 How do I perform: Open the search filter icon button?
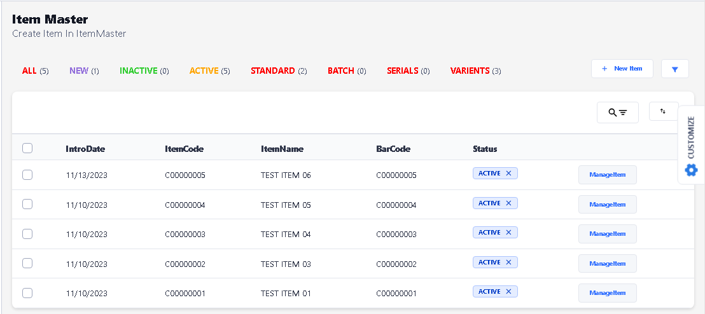click(617, 113)
